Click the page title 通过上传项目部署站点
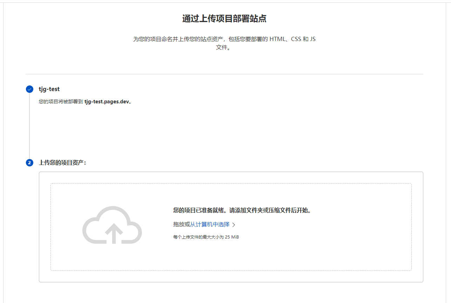 point(224,19)
